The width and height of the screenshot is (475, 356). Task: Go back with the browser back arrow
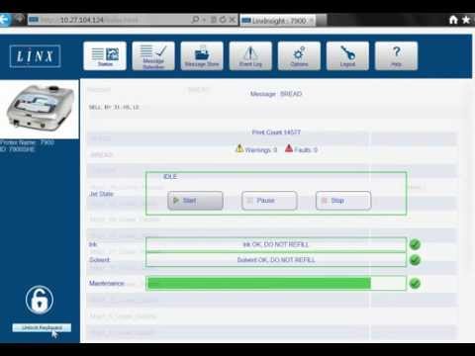pyautogui.click(x=5, y=20)
